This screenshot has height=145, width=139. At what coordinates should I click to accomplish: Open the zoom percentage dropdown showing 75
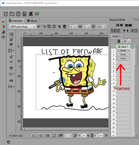click(84, 135)
